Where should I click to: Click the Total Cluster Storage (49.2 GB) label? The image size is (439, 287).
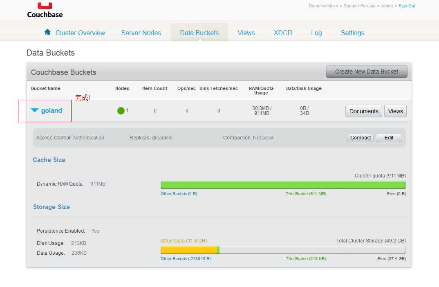tap(371, 241)
